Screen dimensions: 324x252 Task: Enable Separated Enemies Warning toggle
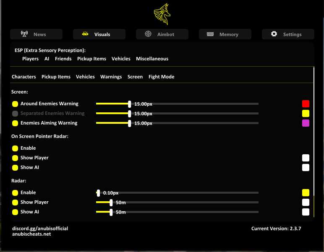point(15,114)
